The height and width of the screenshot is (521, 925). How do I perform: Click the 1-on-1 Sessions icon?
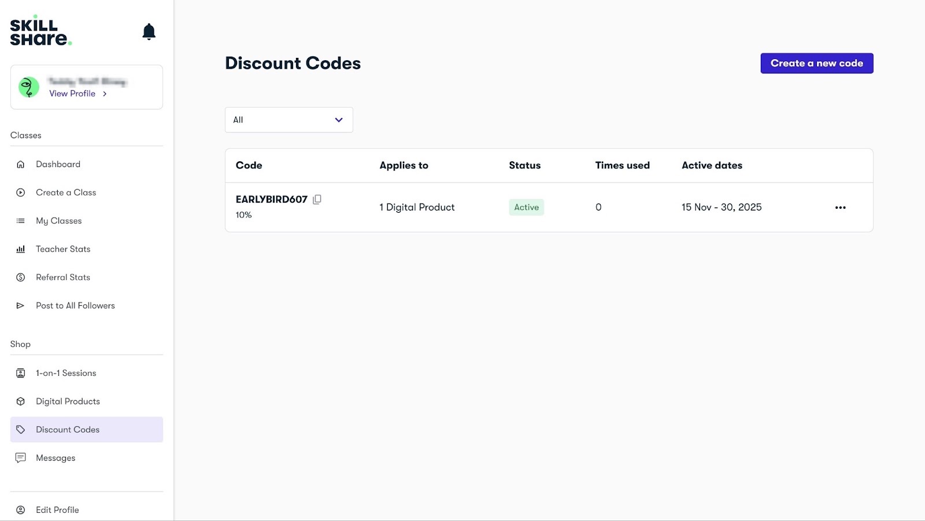click(21, 374)
